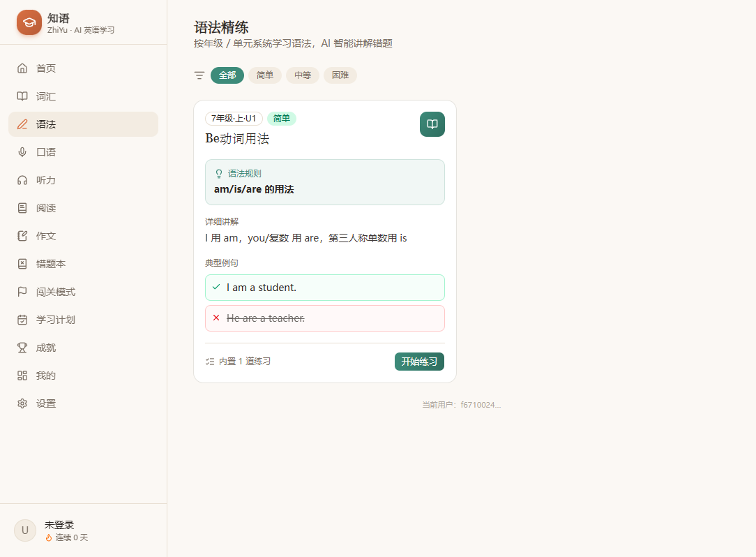Click the filter lines icon
This screenshot has height=557, width=756.
[x=199, y=75]
